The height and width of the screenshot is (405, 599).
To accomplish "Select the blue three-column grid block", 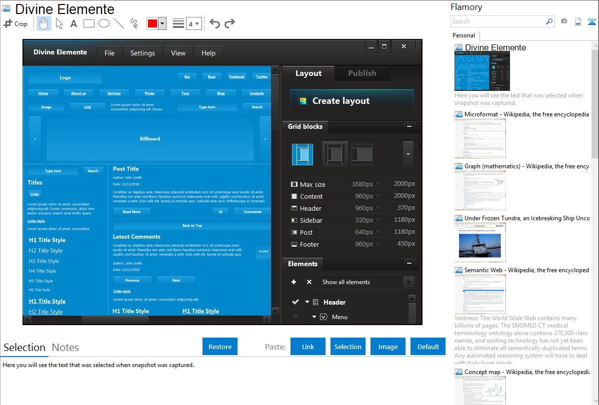I will 302,154.
